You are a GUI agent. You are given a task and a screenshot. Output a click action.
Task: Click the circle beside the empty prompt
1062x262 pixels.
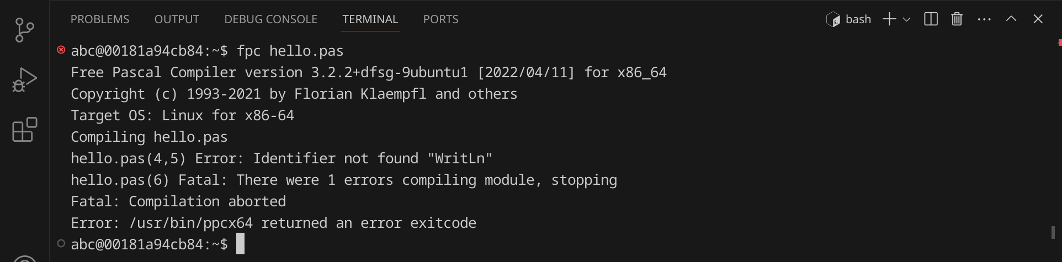[x=61, y=243]
